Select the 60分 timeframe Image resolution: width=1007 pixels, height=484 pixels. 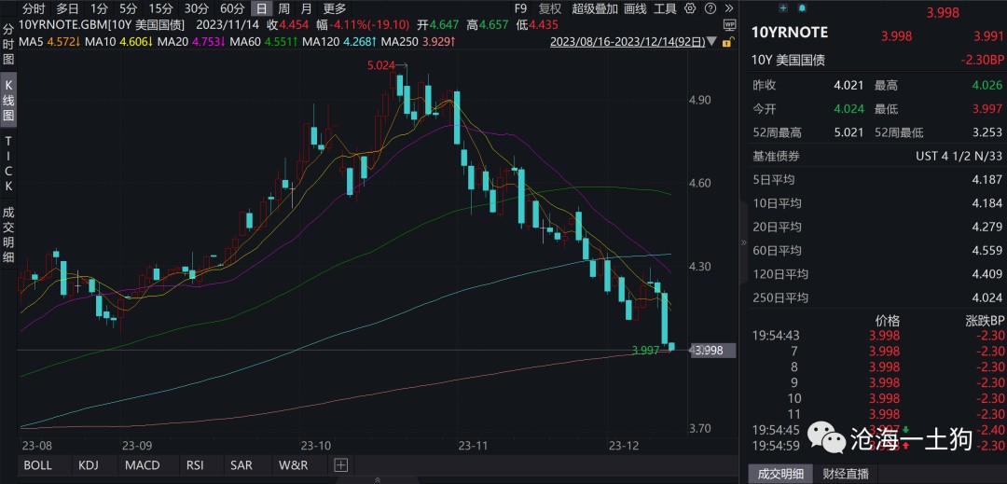(232, 8)
